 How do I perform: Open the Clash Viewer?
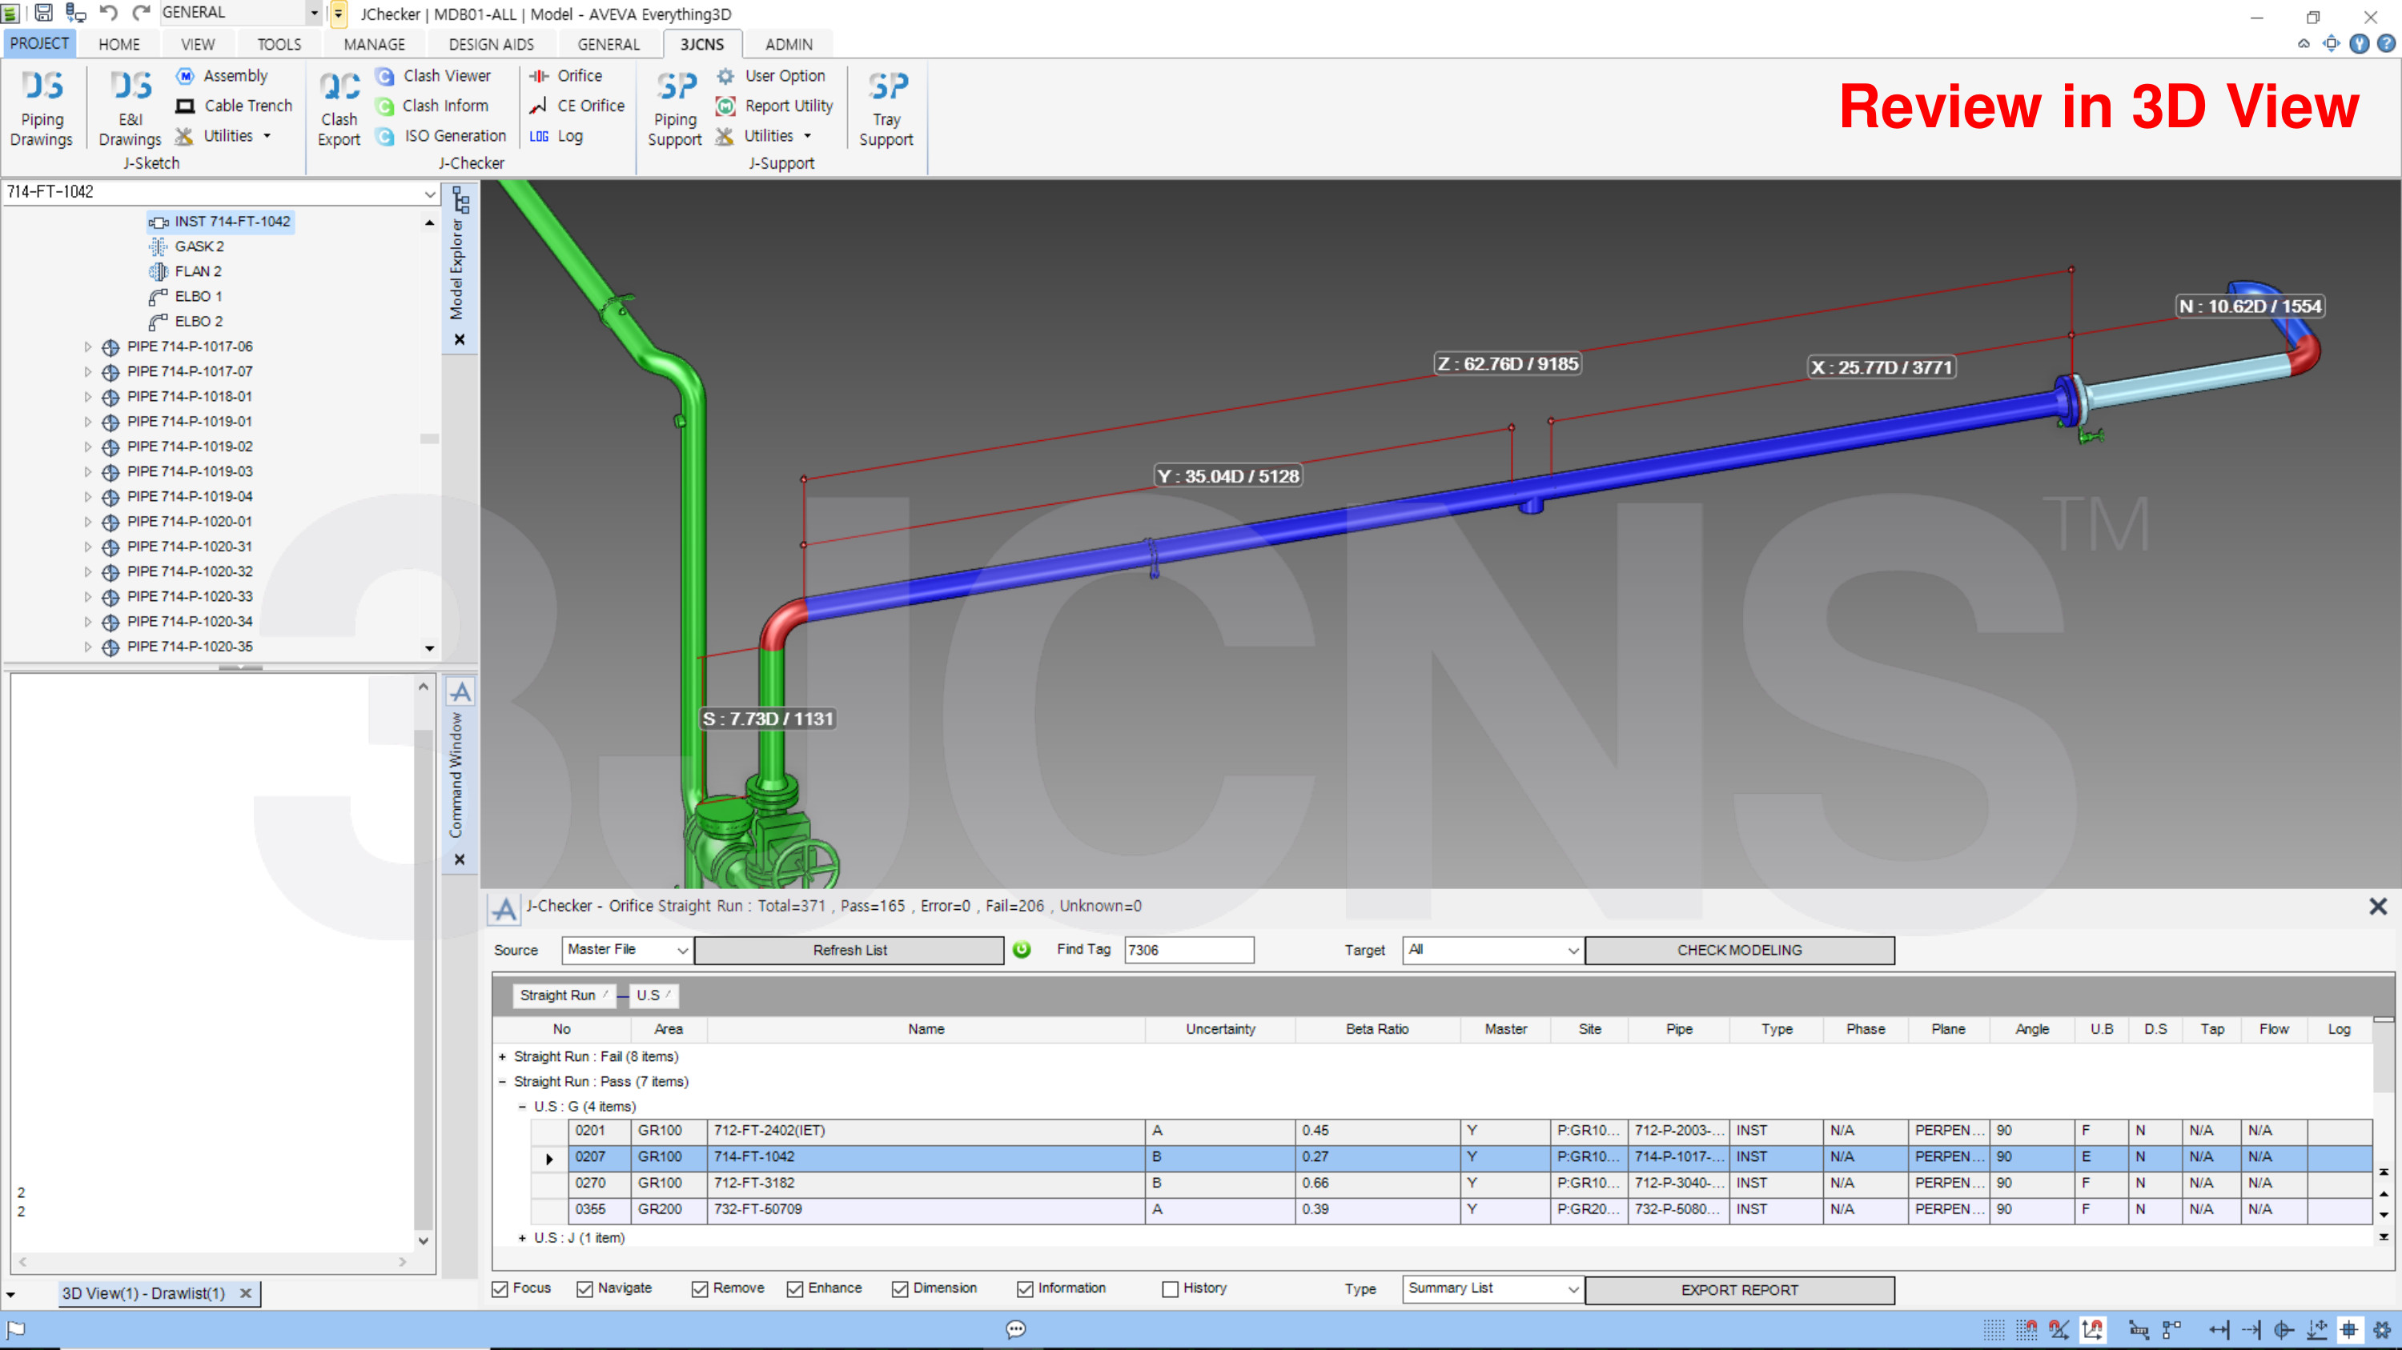[434, 75]
